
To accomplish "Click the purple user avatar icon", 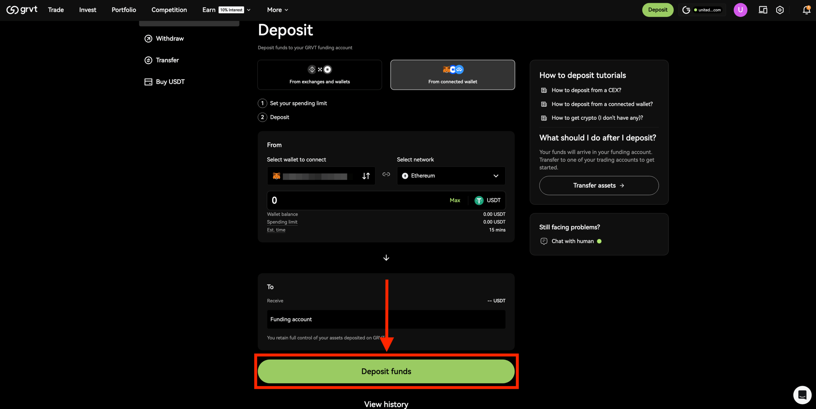I will tap(740, 10).
